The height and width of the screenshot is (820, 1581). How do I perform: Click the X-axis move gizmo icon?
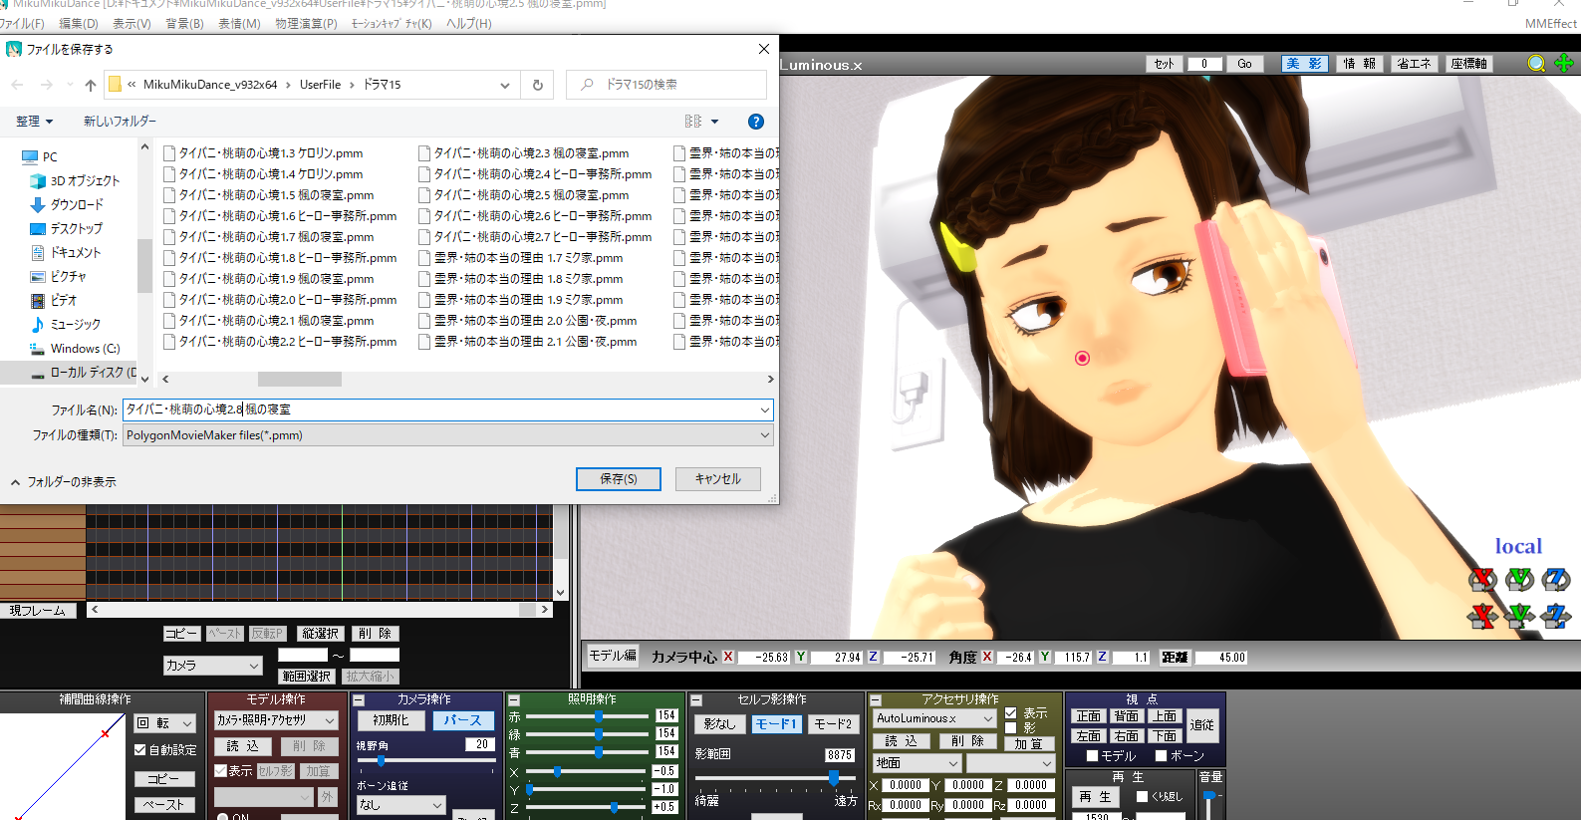click(x=1483, y=616)
